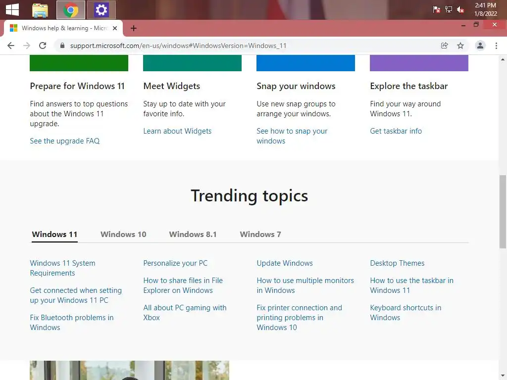Open How to share files in File Explorer
The width and height of the screenshot is (507, 380).
coord(183,285)
